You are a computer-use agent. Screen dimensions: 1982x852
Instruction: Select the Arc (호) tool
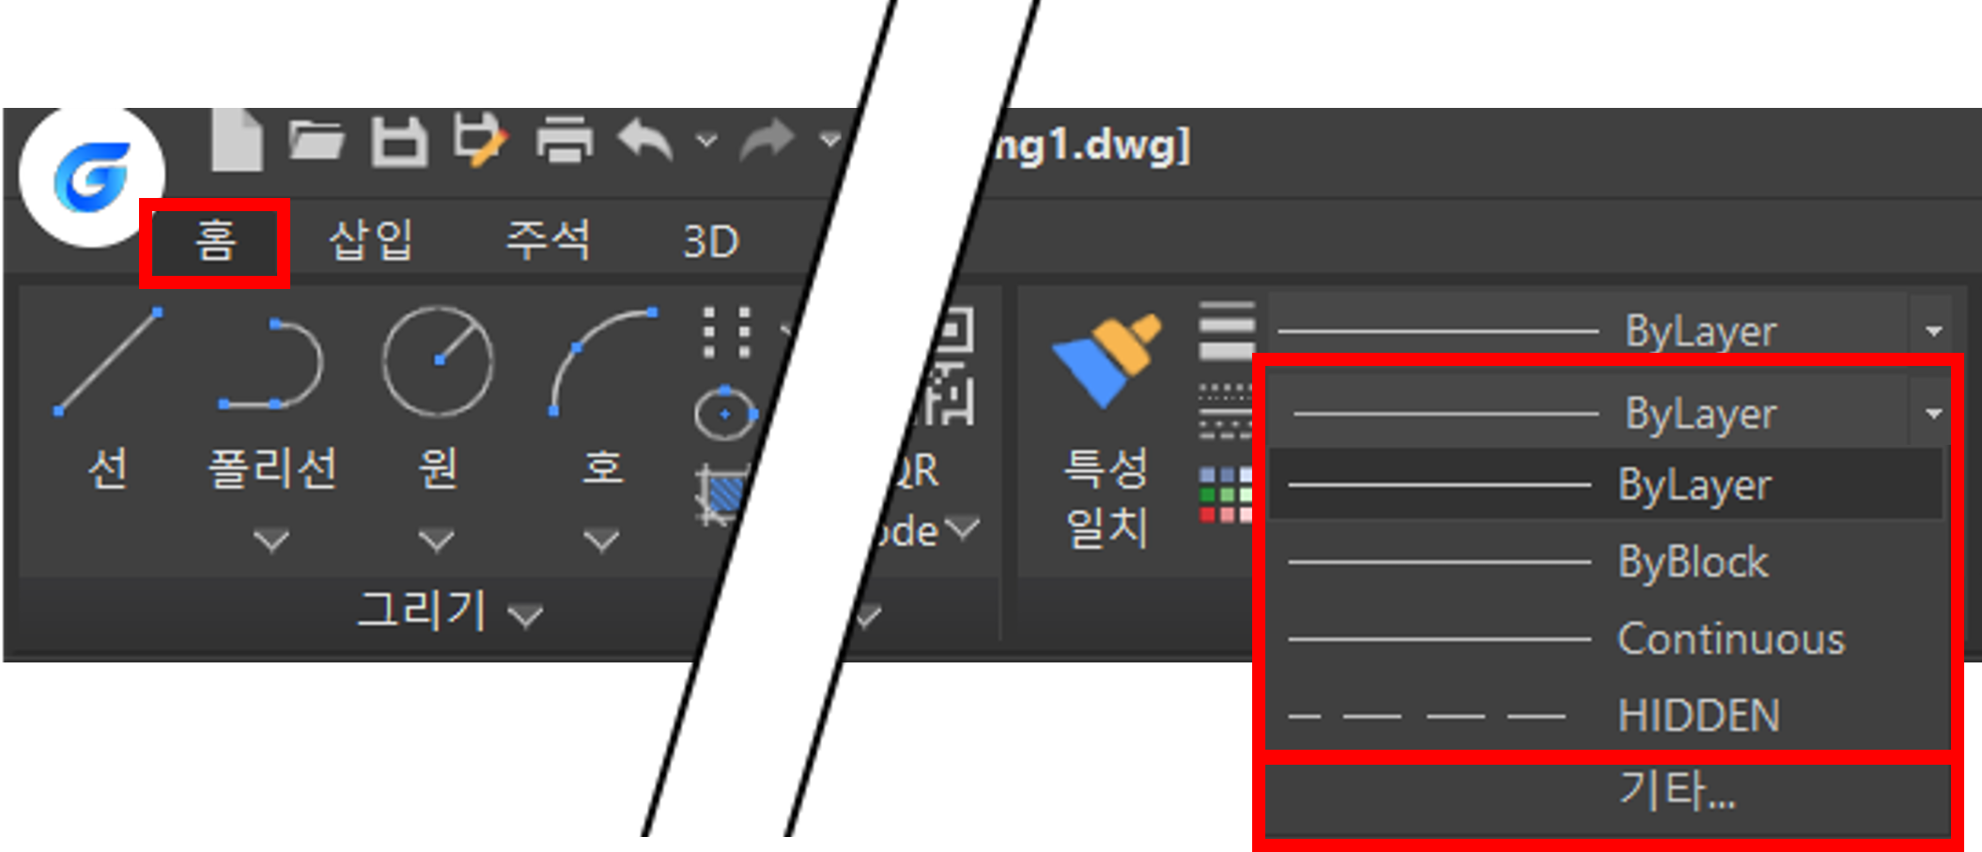[604, 361]
